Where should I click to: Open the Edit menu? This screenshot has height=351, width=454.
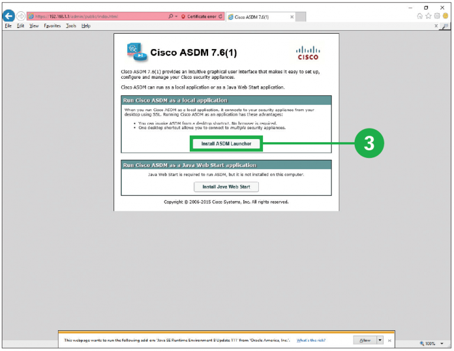[20, 26]
